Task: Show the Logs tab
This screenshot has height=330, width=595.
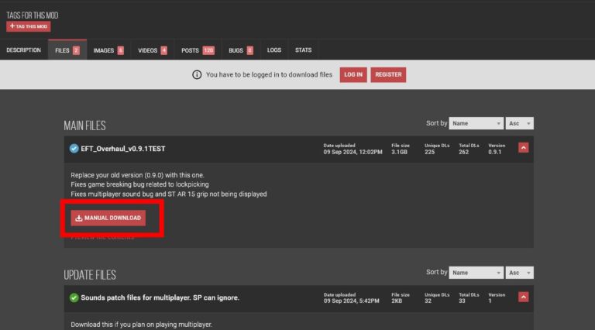Action: pyautogui.click(x=274, y=50)
